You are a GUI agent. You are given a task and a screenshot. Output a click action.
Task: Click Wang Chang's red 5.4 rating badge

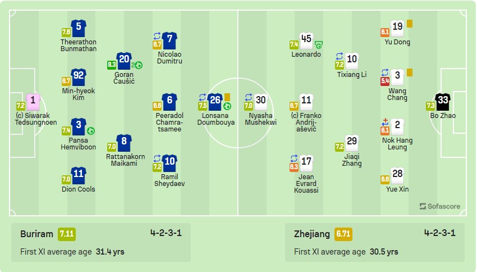tap(385, 81)
